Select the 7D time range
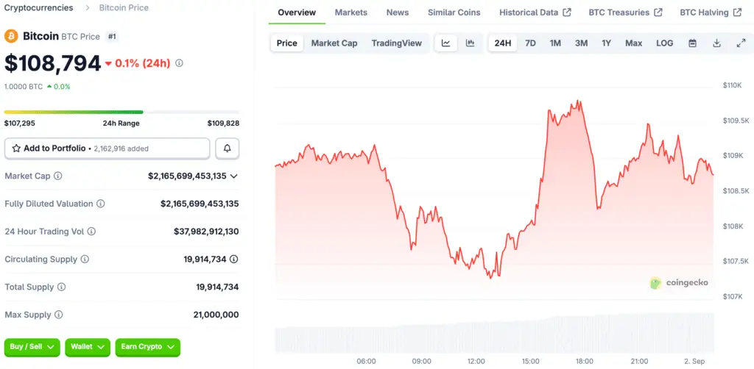754x369 pixels. [x=530, y=43]
